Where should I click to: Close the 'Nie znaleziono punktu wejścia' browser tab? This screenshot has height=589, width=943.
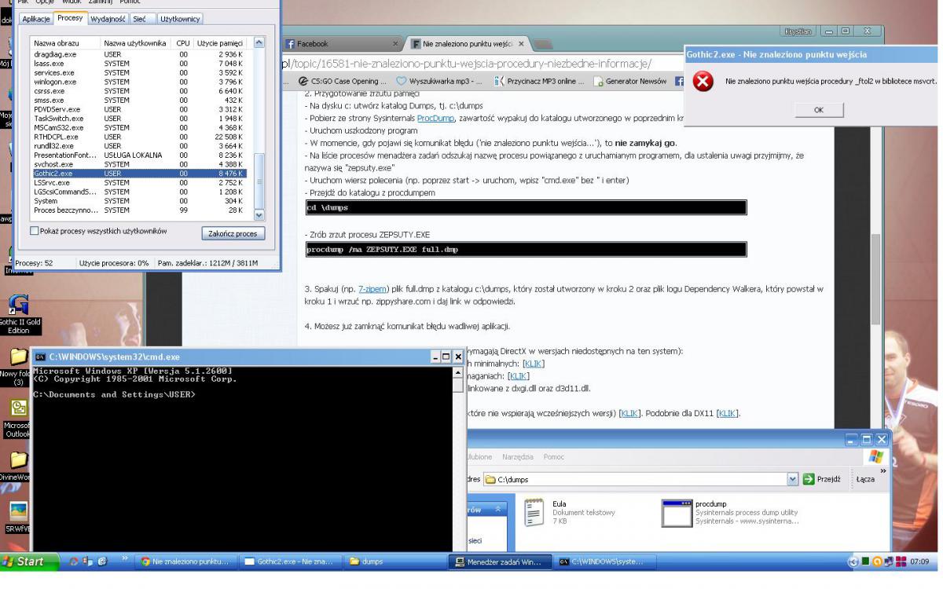[x=521, y=44]
